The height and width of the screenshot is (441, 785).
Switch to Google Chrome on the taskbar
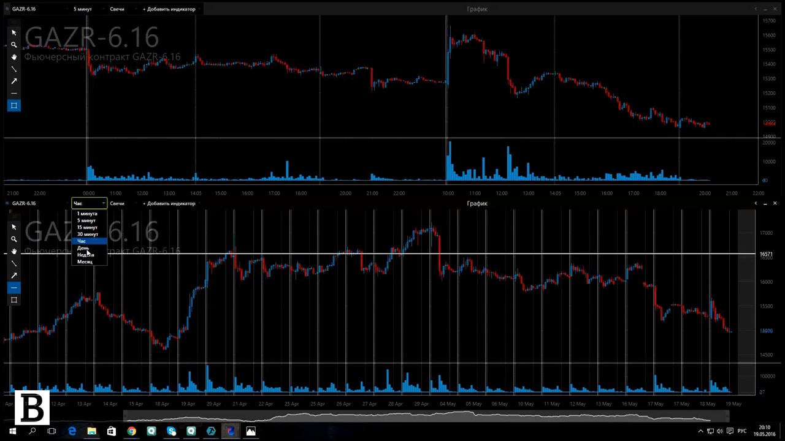point(131,431)
